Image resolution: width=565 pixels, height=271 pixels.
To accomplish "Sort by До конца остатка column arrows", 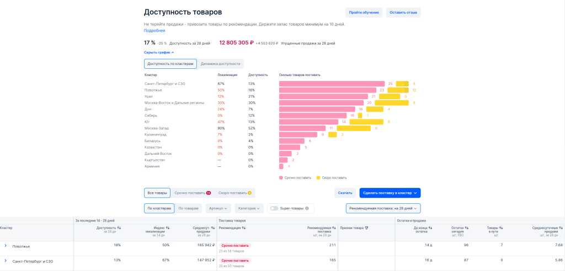I will point(430,228).
